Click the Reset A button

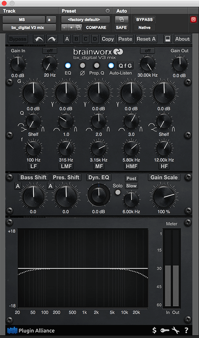pyautogui.click(x=146, y=39)
